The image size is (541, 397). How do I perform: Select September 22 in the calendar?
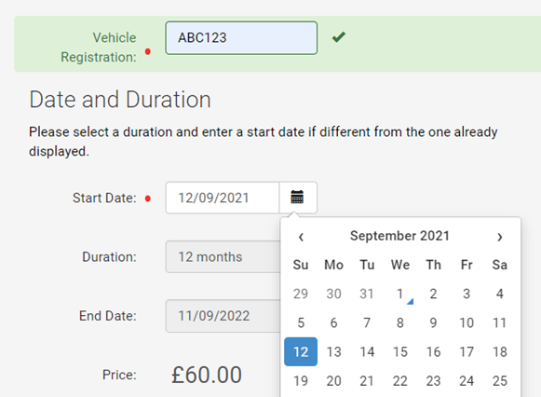coord(400,381)
